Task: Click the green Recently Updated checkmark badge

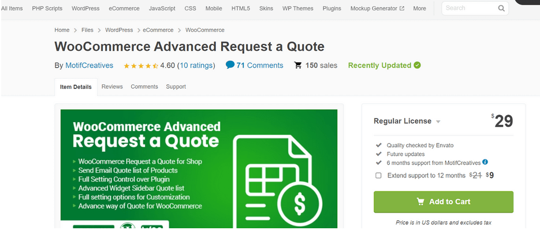Action: tap(417, 65)
